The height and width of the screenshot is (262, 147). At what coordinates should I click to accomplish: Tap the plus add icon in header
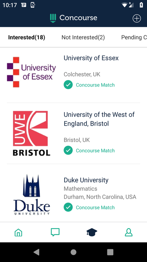137,19
